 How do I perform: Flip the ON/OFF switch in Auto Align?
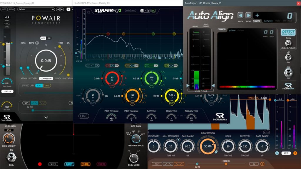288,72
